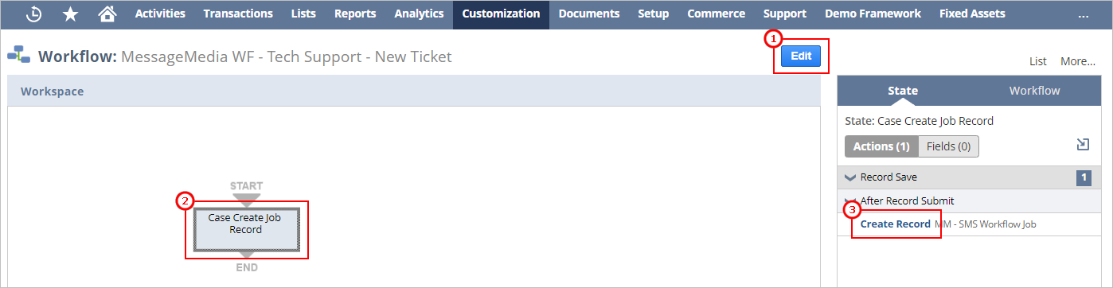
Task: Select the State tab
Action: 903,91
